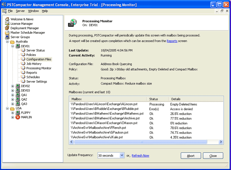Select the BMathews.pst mailbox row
This screenshot has width=231, height=170.
(146, 114)
